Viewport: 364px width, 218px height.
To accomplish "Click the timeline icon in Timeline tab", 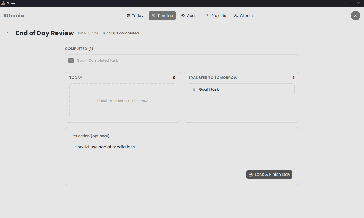I will pos(154,16).
